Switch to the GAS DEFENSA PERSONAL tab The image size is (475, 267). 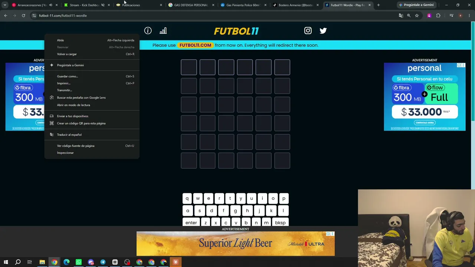click(191, 5)
